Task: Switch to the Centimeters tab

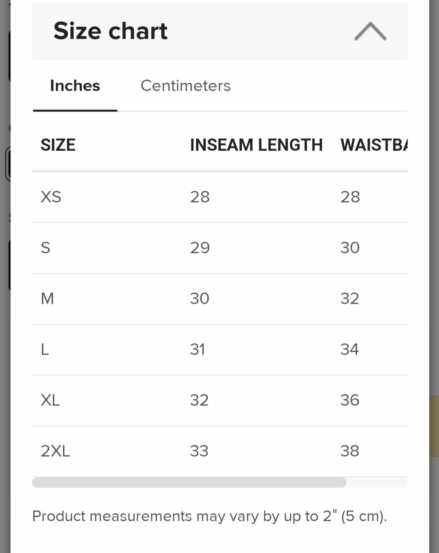Action: click(185, 86)
